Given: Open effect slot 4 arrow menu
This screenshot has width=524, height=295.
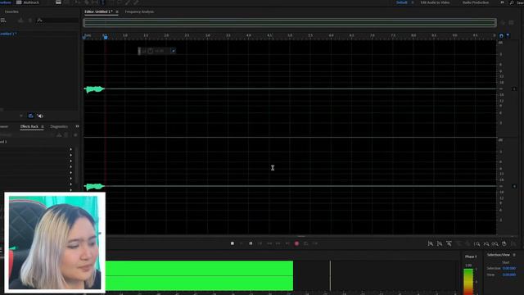Looking at the screenshot, I should point(71,167).
